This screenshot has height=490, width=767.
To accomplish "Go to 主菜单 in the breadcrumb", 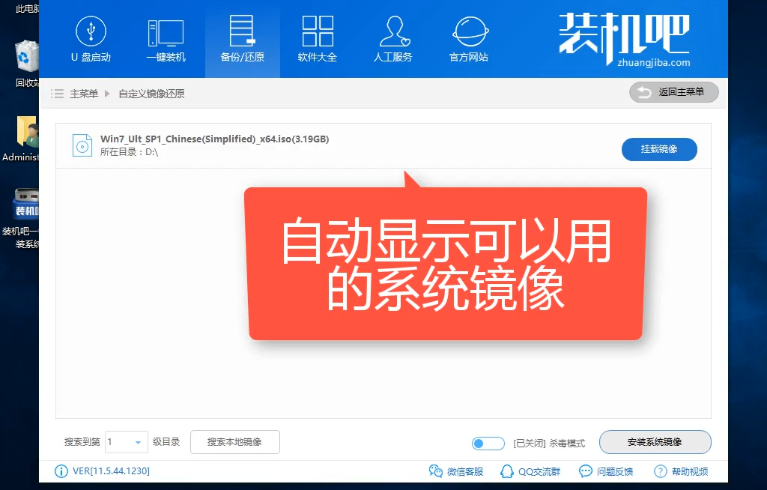I will pos(84,94).
